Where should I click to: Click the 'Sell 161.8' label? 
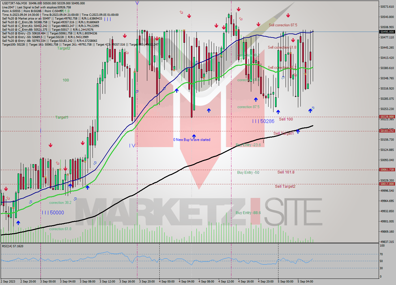click(286, 172)
